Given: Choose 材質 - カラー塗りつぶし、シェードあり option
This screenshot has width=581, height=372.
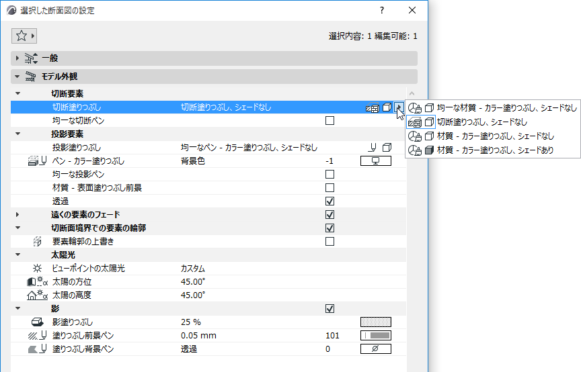Looking at the screenshot, I should [x=493, y=150].
